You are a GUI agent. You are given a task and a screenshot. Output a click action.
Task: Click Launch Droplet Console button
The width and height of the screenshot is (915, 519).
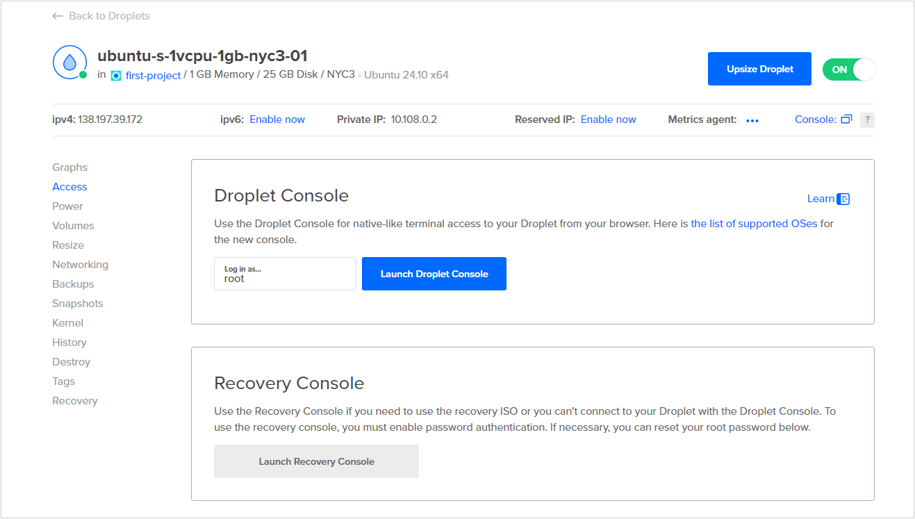pos(434,274)
